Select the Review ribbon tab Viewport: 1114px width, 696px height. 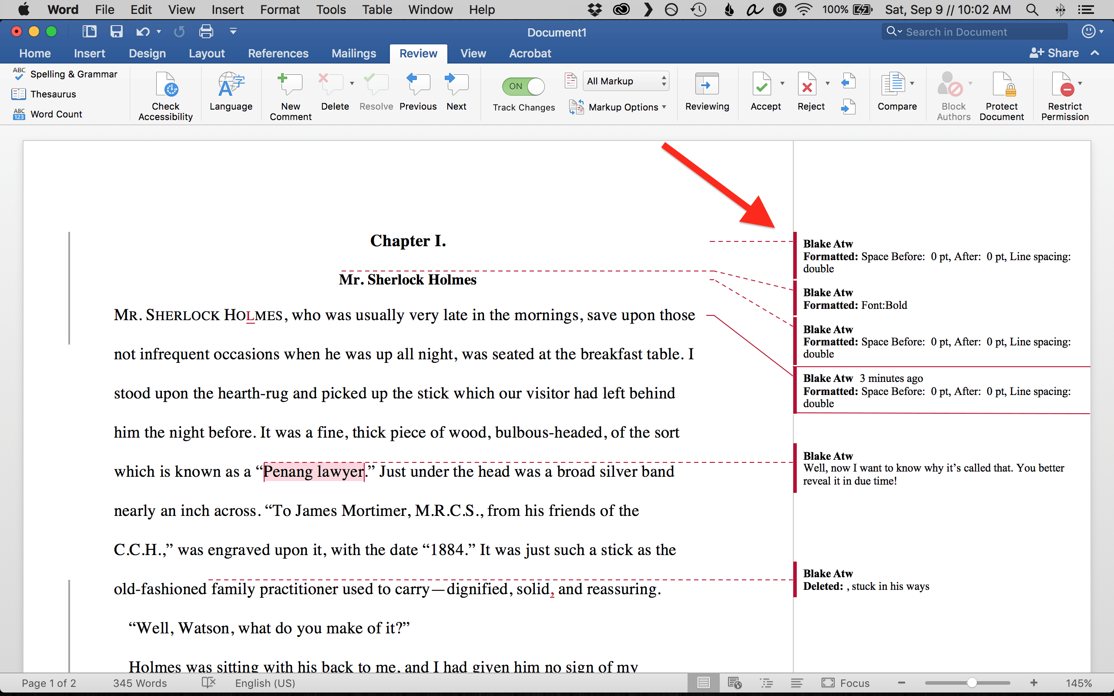(419, 53)
